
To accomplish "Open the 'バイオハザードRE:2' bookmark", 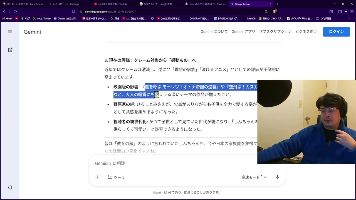I will click(x=299, y=19).
